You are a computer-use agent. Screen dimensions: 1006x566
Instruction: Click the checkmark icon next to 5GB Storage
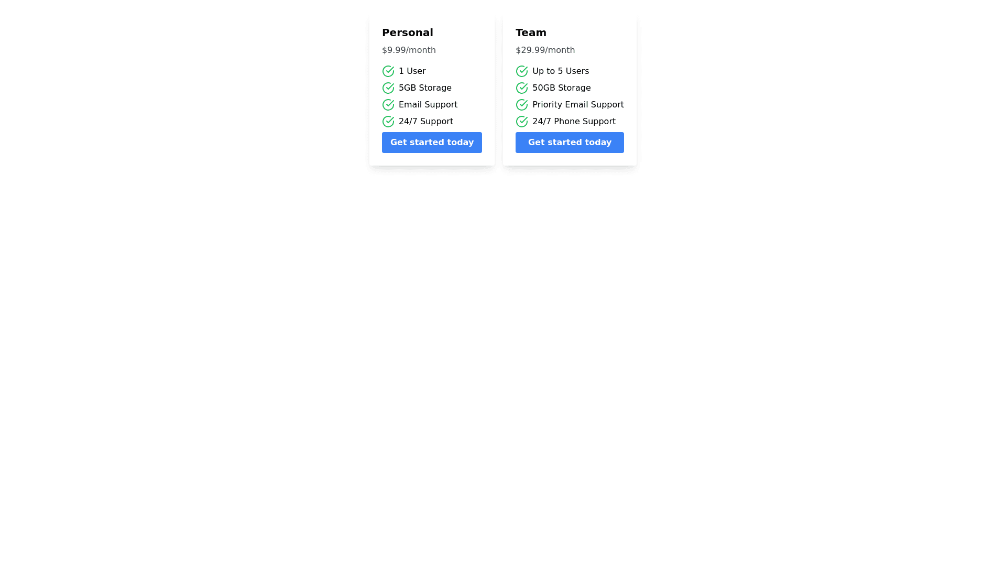pos(388,88)
